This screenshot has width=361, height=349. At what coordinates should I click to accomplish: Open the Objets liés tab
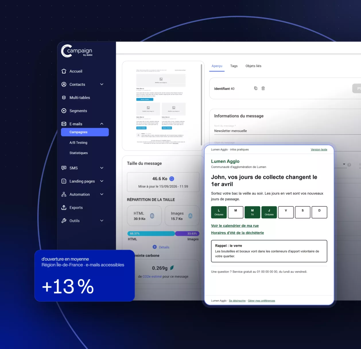point(253,66)
